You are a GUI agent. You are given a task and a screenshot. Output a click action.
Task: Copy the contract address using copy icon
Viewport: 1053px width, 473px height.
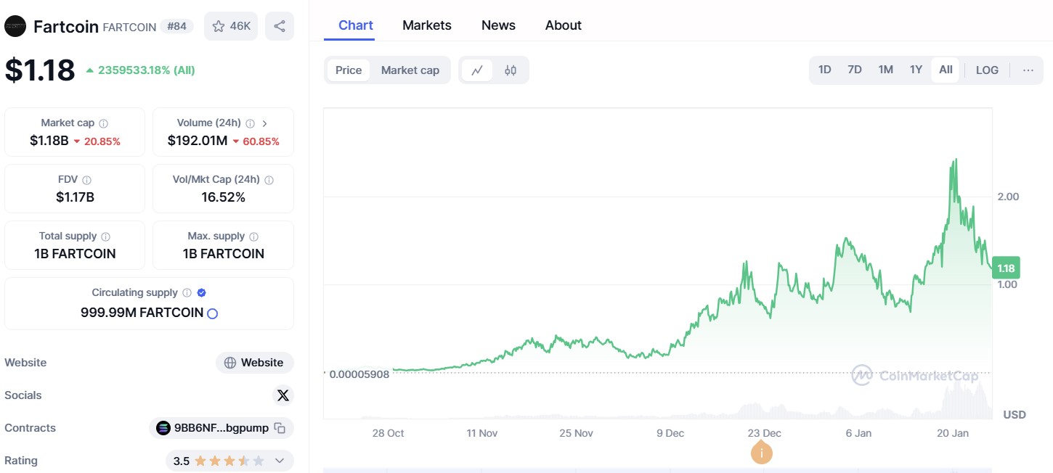pyautogui.click(x=280, y=428)
